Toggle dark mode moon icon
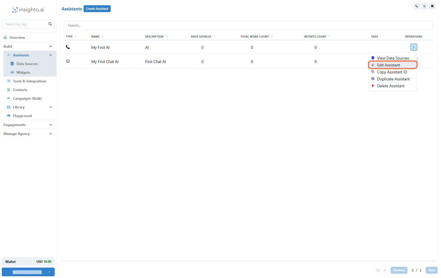 (x=425, y=6)
